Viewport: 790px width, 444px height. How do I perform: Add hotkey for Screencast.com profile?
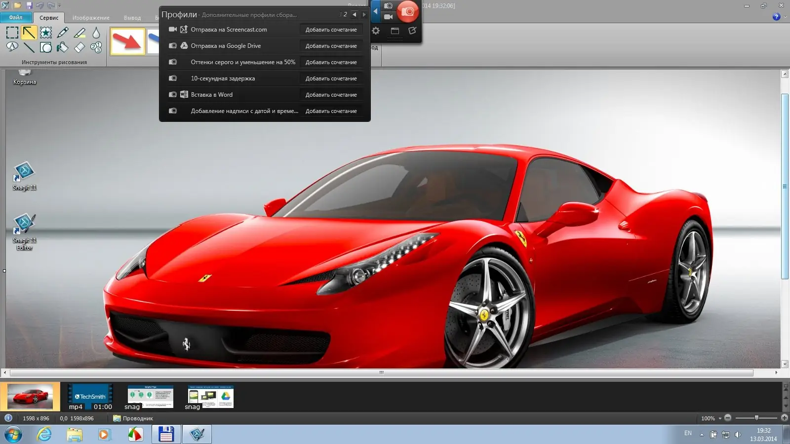[x=331, y=30]
